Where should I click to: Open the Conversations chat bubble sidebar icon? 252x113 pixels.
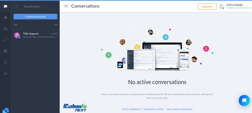point(5,6)
